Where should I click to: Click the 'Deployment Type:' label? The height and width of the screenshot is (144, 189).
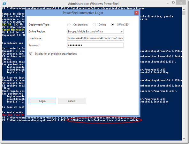(39, 25)
